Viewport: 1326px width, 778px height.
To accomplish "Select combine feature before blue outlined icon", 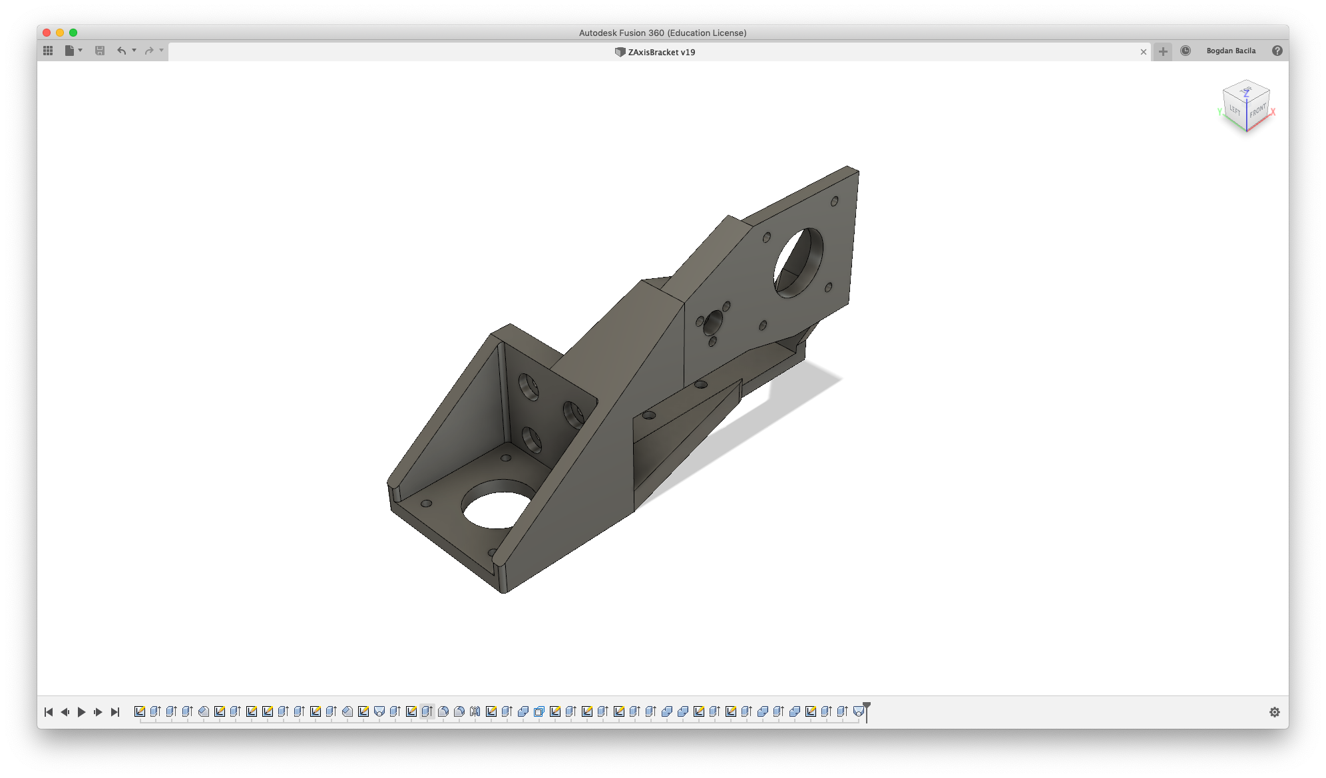I will point(523,711).
